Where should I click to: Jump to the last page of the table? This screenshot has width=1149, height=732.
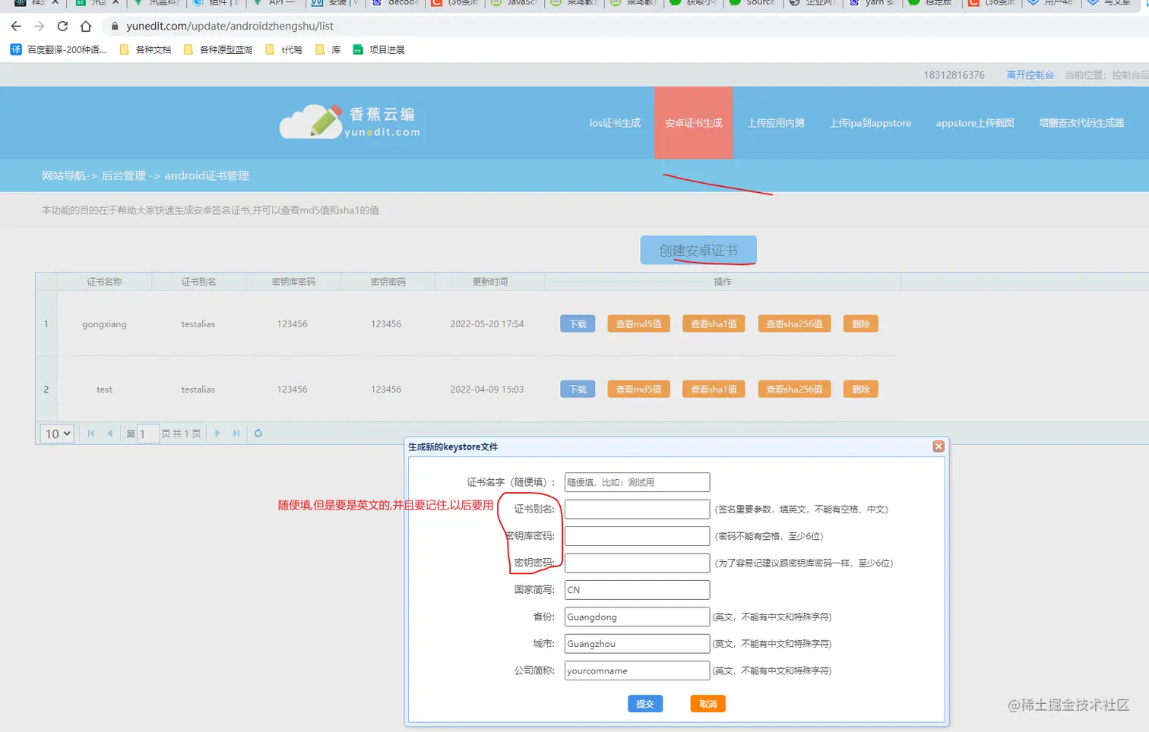(x=236, y=434)
